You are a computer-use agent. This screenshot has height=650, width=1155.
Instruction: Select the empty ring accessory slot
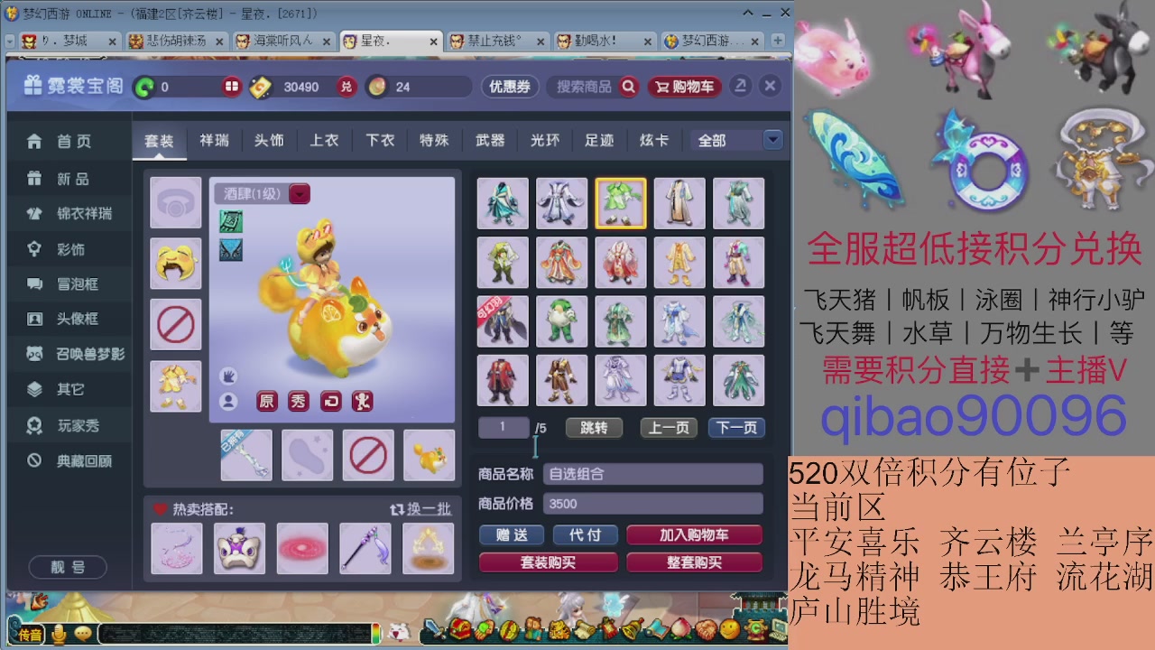coord(175,202)
